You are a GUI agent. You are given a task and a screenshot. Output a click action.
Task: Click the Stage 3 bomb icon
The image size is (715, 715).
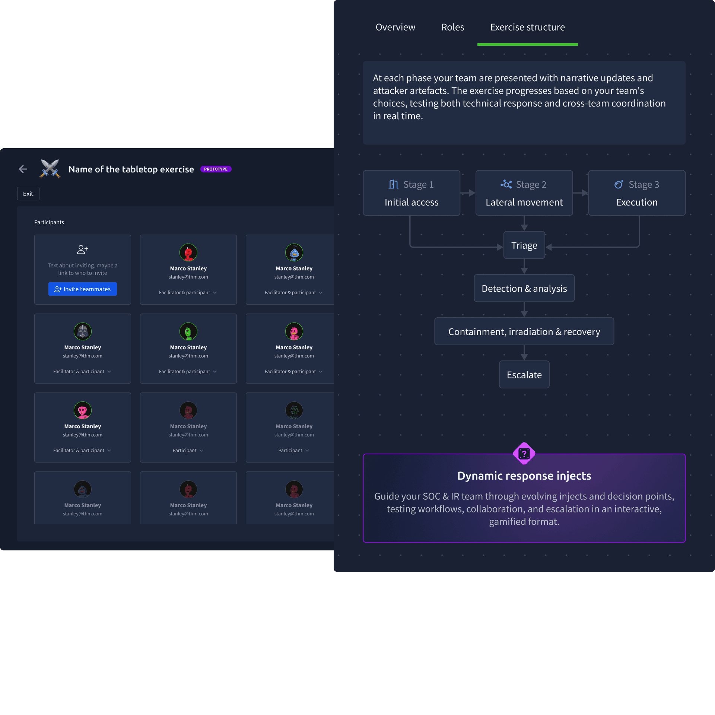[x=619, y=184]
